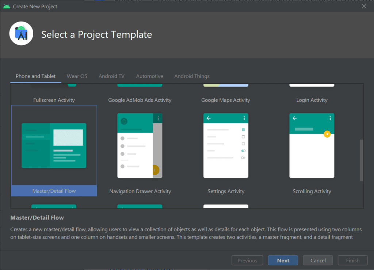The height and width of the screenshot is (270, 374).
Task: Choose the Navigation Drawer Activity template
Action: [140, 146]
